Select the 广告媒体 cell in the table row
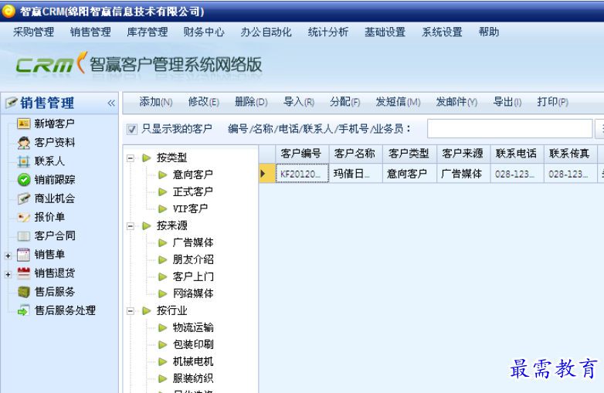Screen dimensions: 604x393 pyautogui.click(x=463, y=174)
